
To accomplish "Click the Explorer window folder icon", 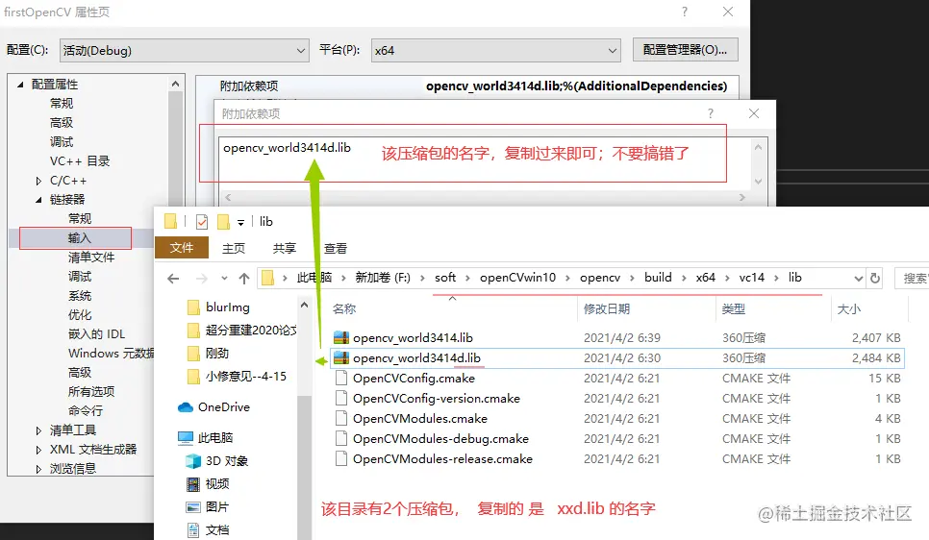I will tap(170, 221).
